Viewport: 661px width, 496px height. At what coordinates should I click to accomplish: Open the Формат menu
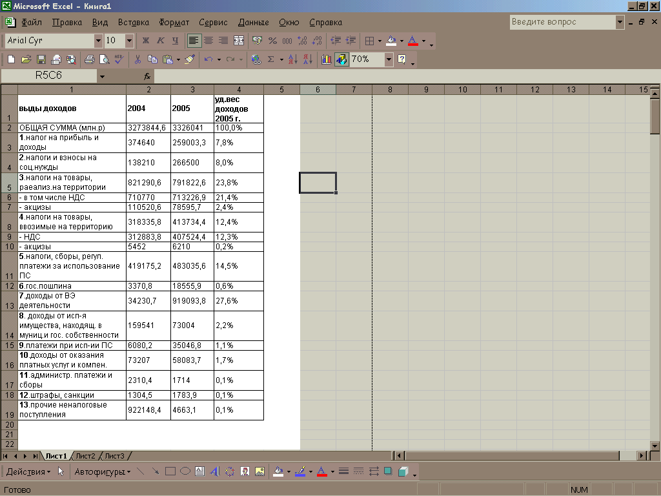click(174, 23)
